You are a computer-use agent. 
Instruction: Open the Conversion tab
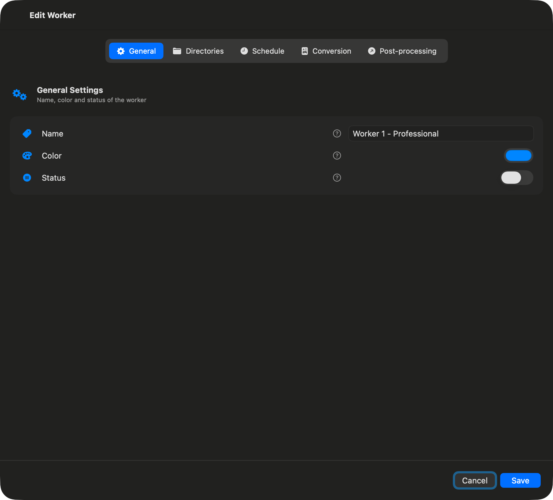326,51
